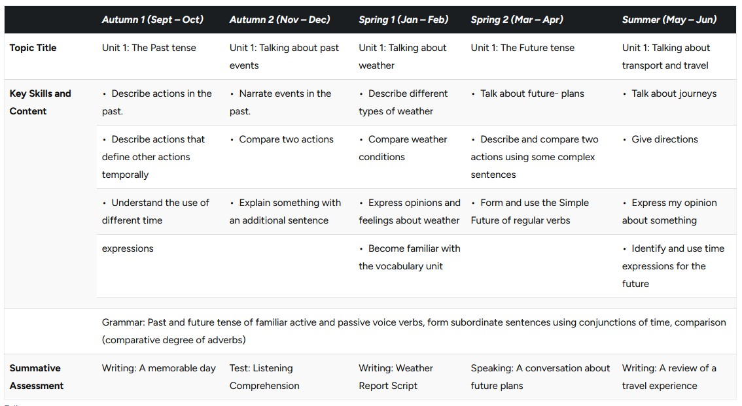Select the Topic Title row label
The height and width of the screenshot is (406, 742).
(x=33, y=48)
